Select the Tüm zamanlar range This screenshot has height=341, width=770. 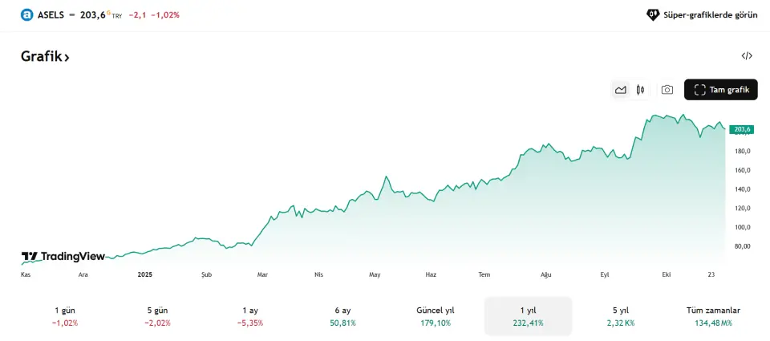coord(713,316)
